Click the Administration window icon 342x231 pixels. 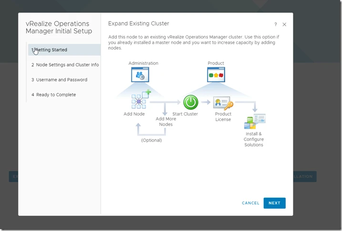(x=140, y=75)
